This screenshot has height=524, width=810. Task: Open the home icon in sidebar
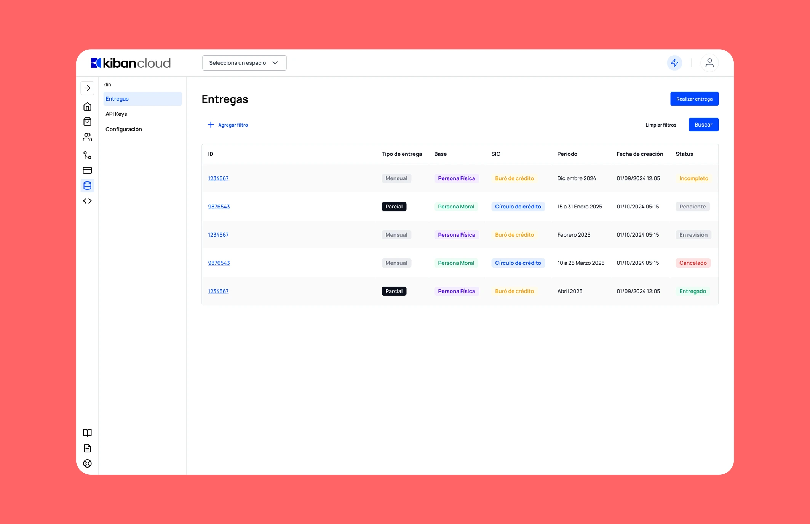click(x=87, y=106)
